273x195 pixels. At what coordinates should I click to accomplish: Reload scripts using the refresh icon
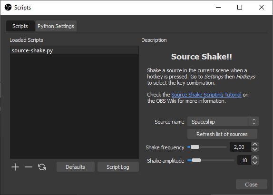tap(42, 167)
